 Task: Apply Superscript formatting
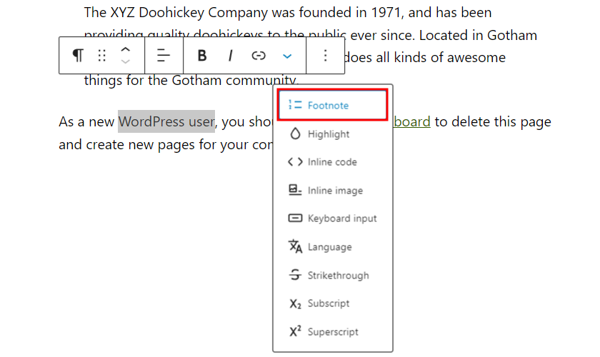[x=333, y=331]
